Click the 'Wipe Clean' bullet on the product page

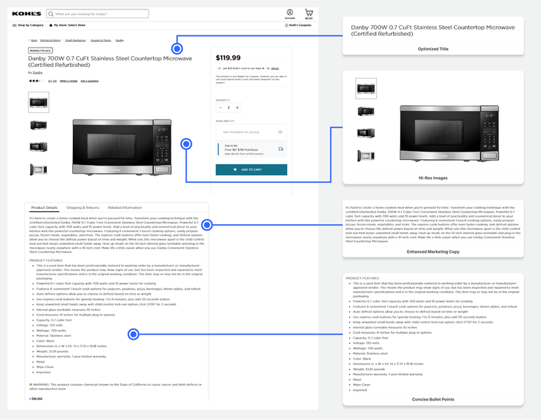(x=45, y=367)
